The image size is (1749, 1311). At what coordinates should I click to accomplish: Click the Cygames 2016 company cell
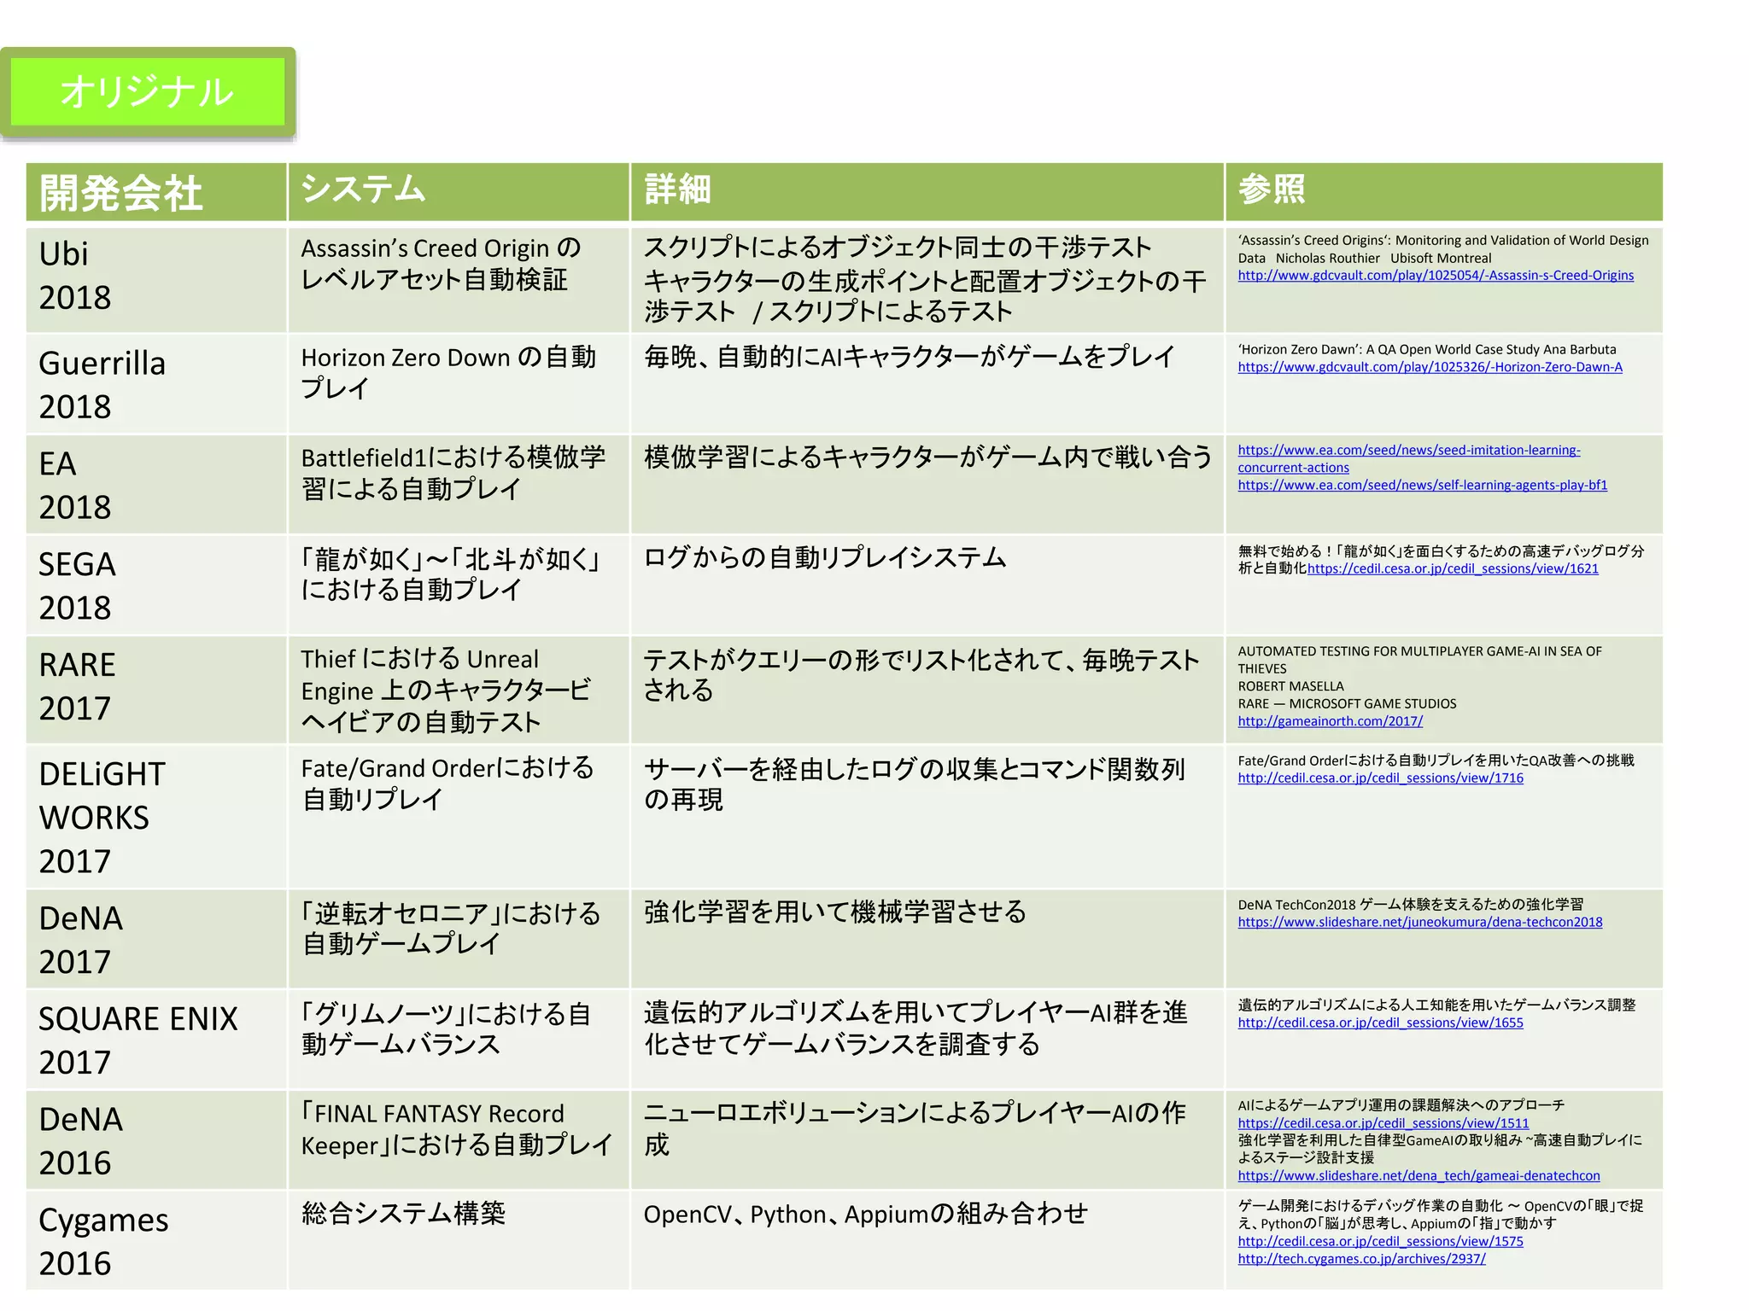[x=156, y=1241]
